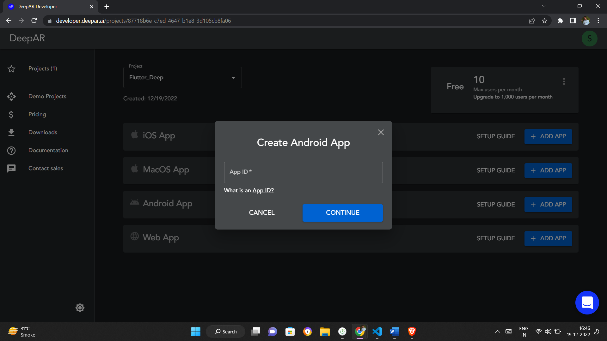
Task: Open Chrome three-dot menu
Action: pyautogui.click(x=598, y=21)
